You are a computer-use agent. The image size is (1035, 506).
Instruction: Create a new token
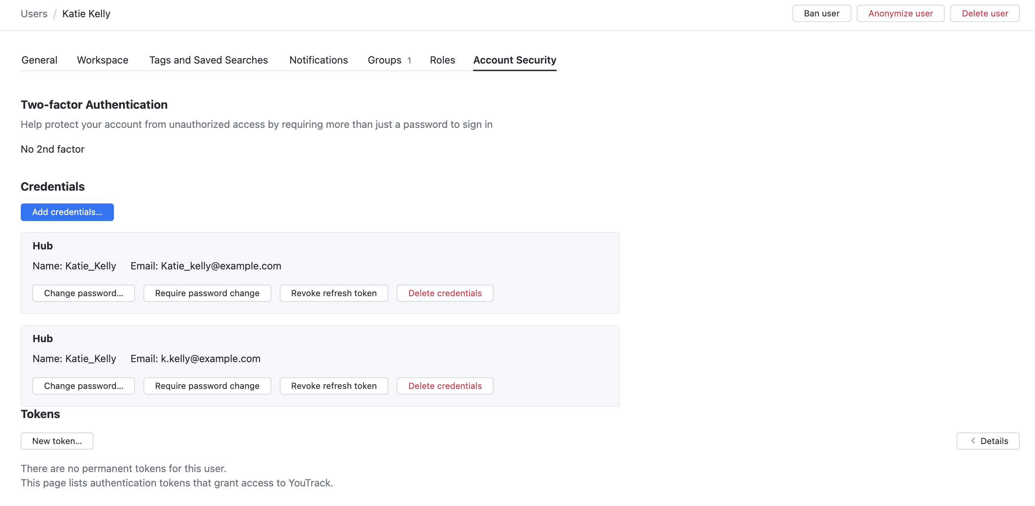click(x=57, y=440)
